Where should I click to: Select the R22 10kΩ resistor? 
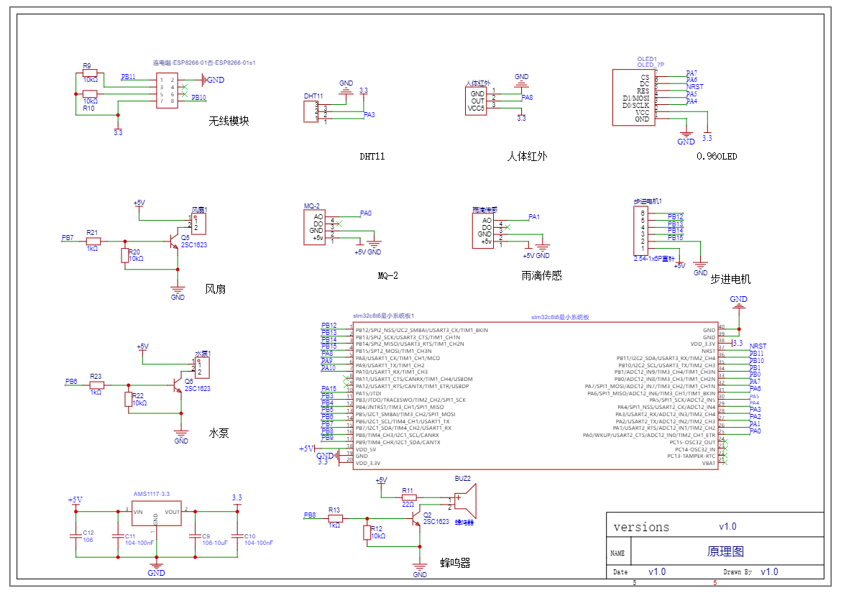point(129,400)
